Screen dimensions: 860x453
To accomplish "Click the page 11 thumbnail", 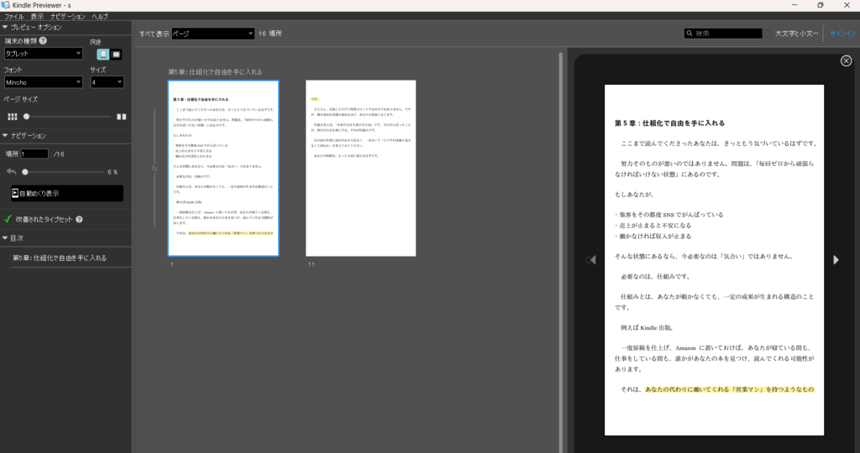I will tap(361, 168).
